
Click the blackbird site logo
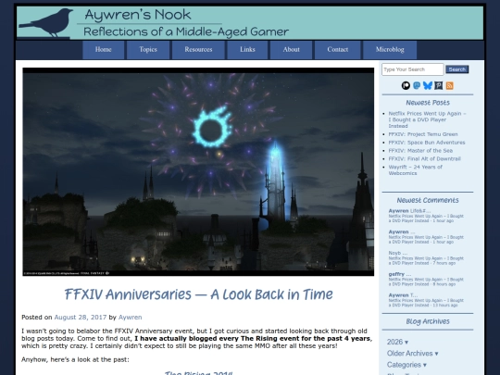click(46, 22)
